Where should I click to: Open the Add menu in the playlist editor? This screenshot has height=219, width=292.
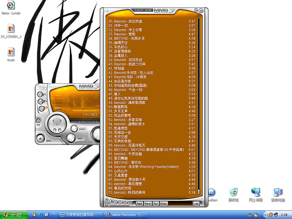[x=139, y=204]
